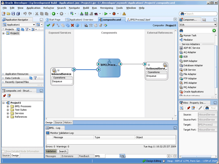Click the pin icon in Structure panel
This screenshot has height=164, width=219.
click(x=4, y=96)
